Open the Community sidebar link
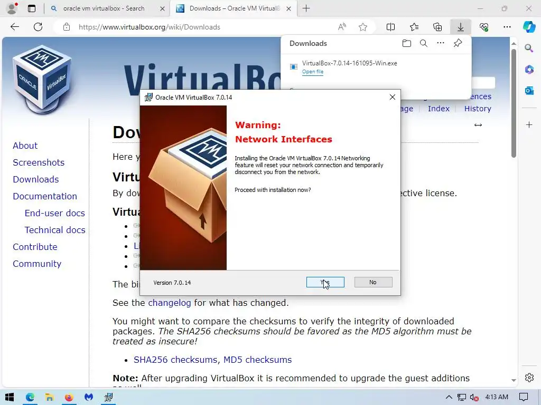 37,264
